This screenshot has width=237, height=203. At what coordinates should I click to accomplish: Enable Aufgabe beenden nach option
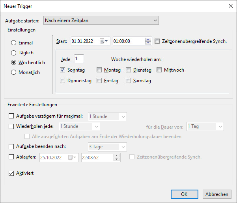pos(11,146)
